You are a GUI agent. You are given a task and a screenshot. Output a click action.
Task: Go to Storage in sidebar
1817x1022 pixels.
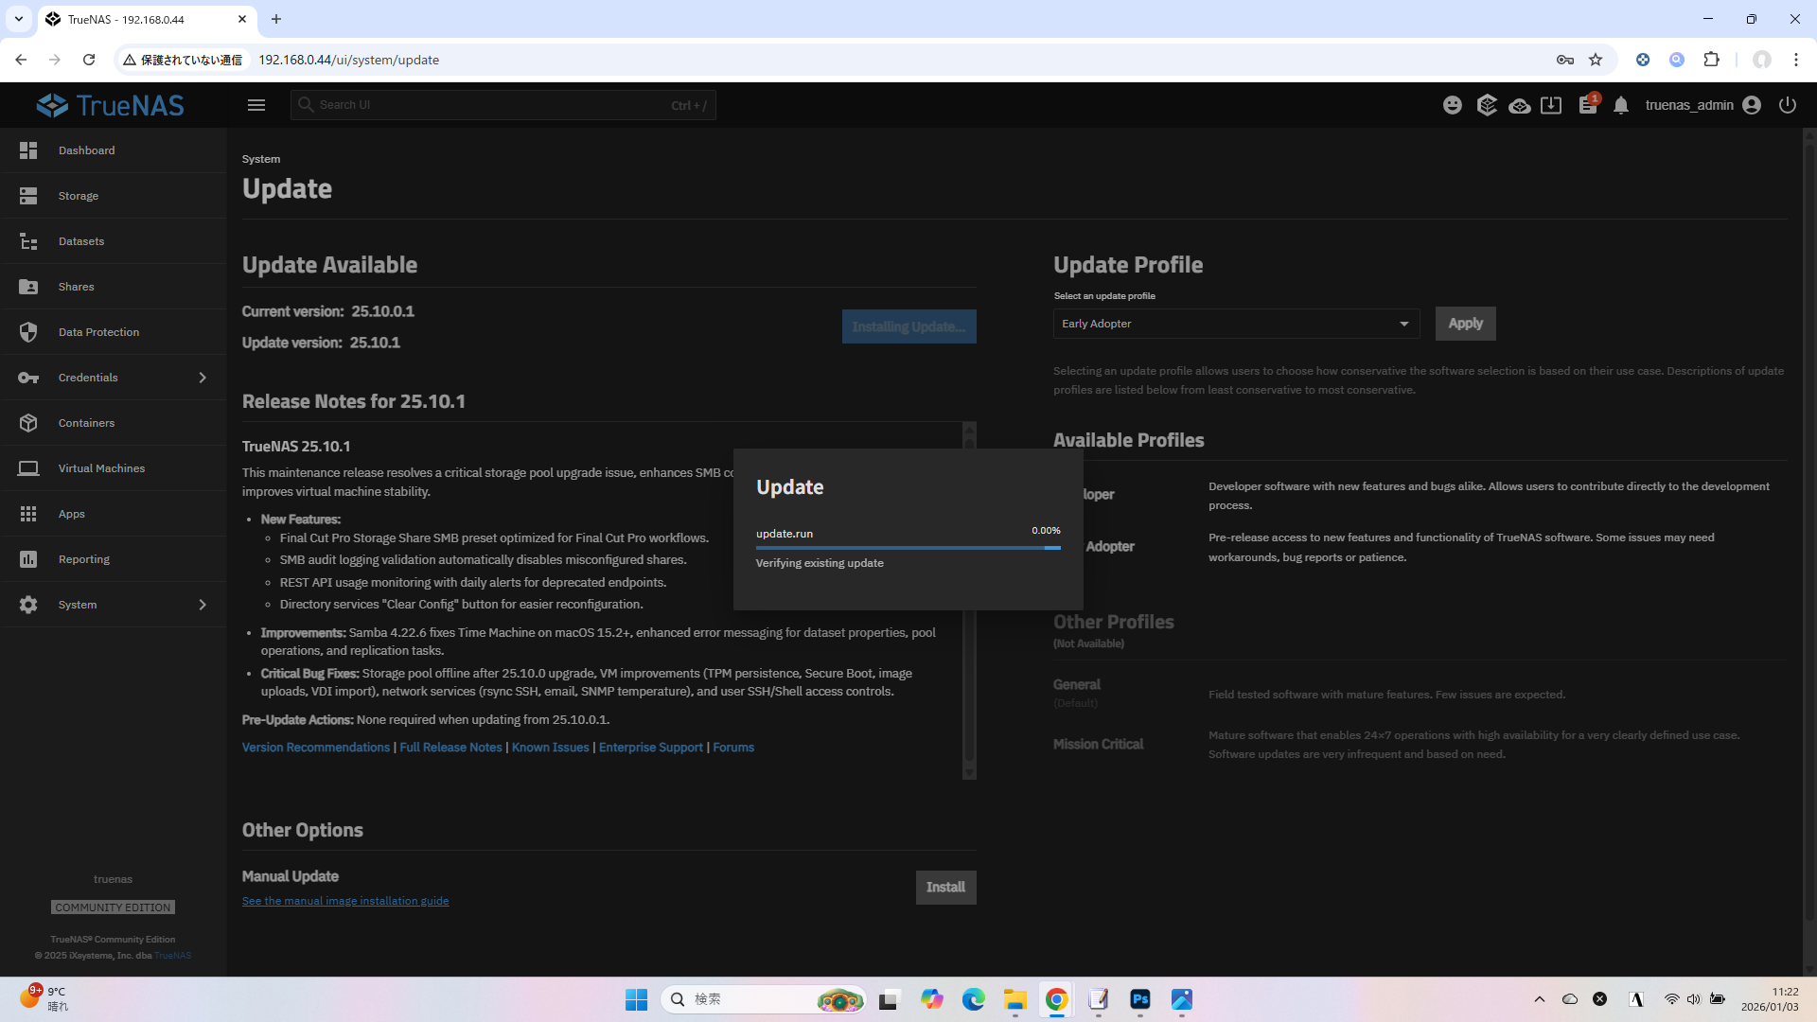pos(79,196)
